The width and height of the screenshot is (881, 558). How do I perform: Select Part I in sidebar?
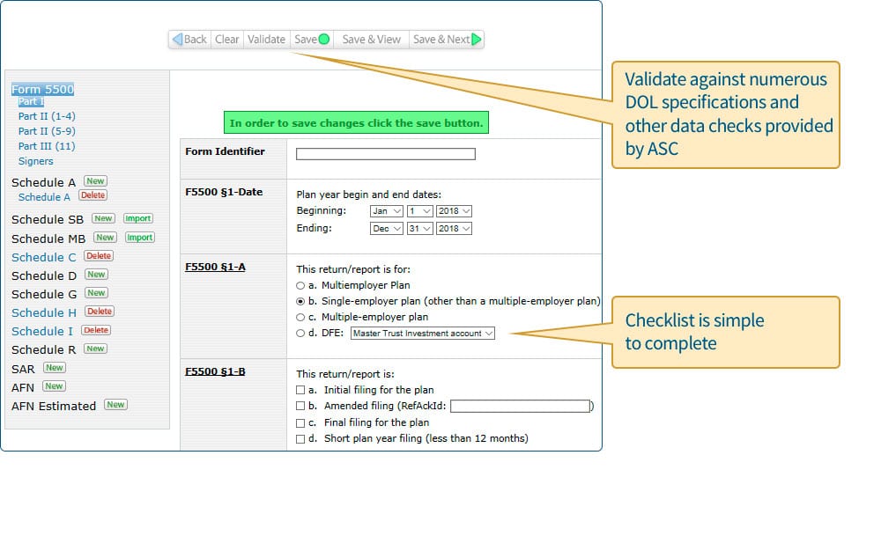click(x=31, y=101)
